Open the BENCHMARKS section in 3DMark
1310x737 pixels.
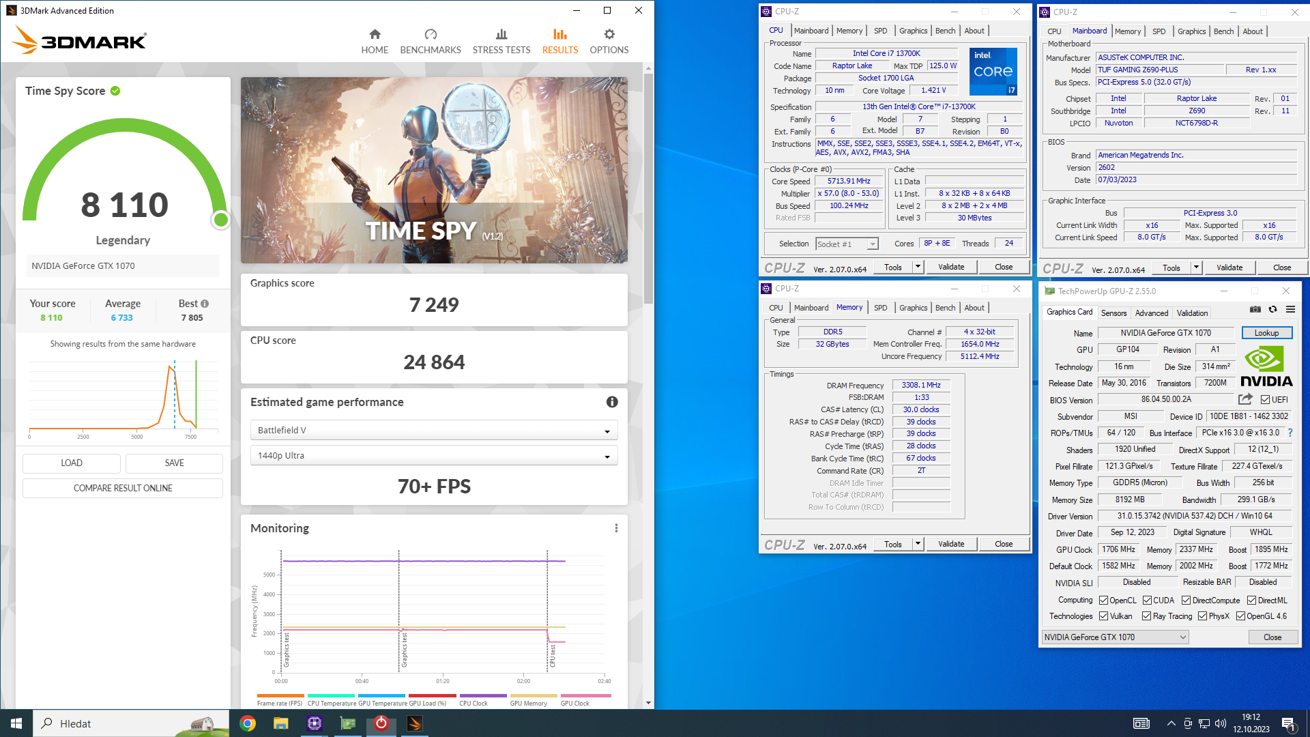point(431,42)
